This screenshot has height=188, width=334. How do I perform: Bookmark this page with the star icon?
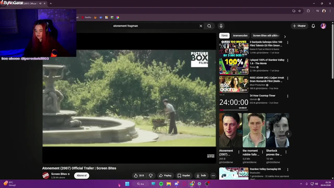tap(300, 11)
